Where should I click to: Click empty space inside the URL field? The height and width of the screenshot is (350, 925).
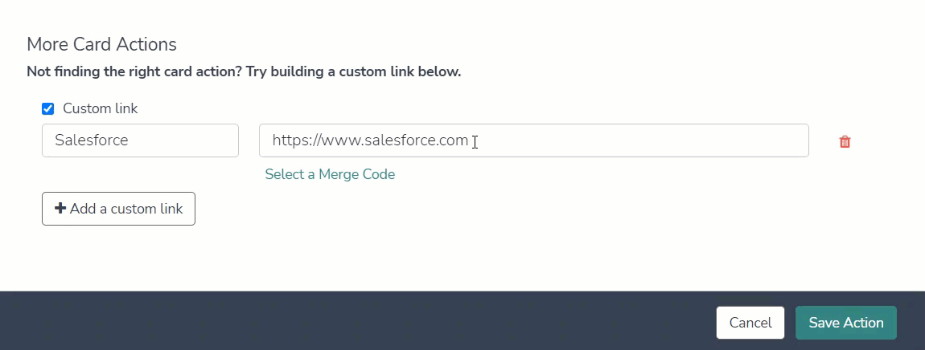tap(643, 140)
